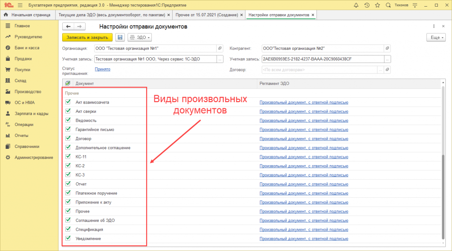Image resolution: width=452 pixels, height=251 pixels.
Task: Switch to Начальная страница tab
Action: point(28,15)
